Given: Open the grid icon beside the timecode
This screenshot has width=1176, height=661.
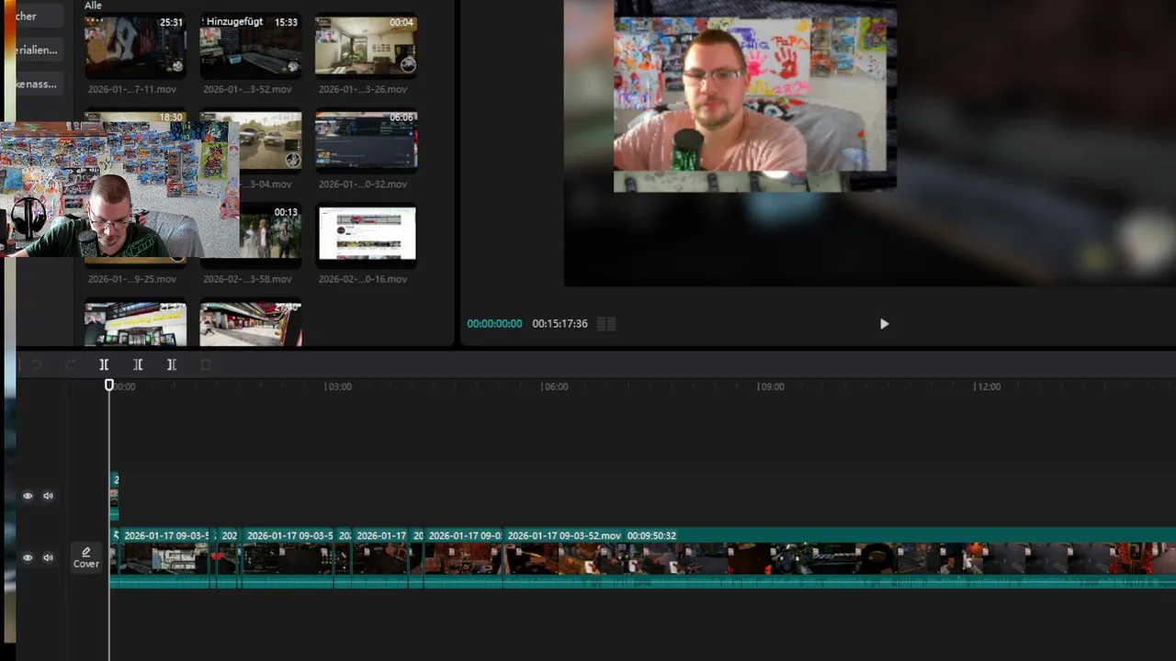Looking at the screenshot, I should (x=606, y=323).
